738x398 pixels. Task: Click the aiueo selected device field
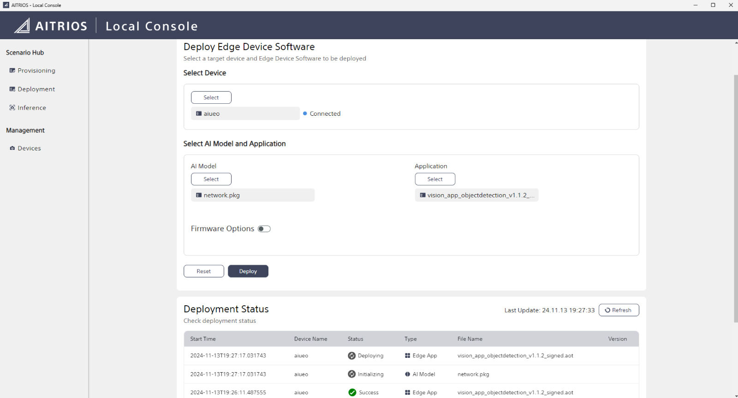coord(245,113)
